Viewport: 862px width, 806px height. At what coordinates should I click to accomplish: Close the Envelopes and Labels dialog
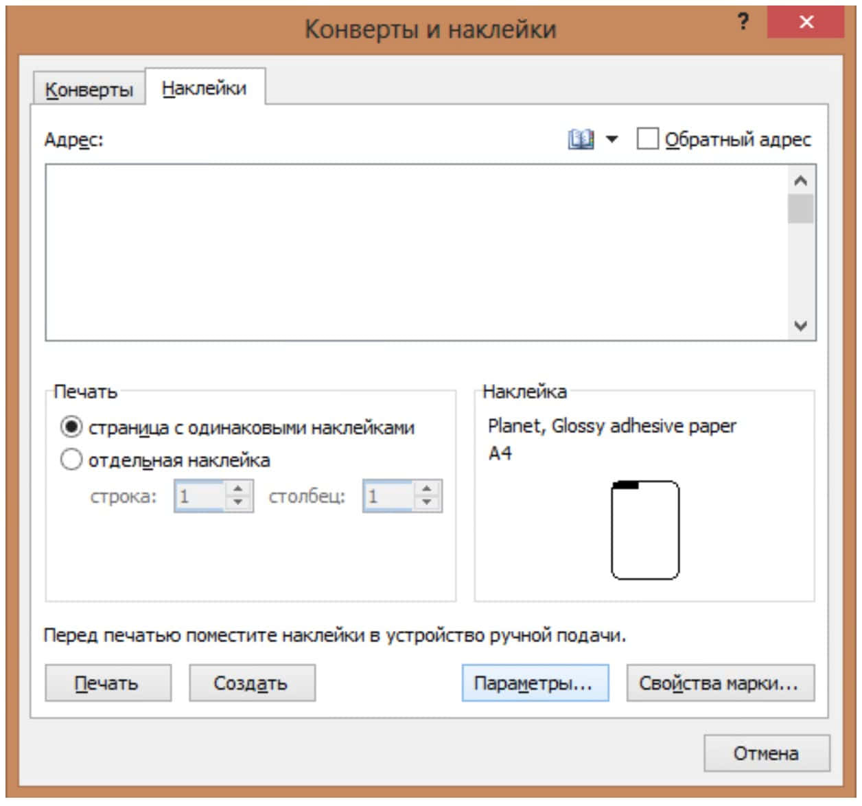pyautogui.click(x=806, y=23)
